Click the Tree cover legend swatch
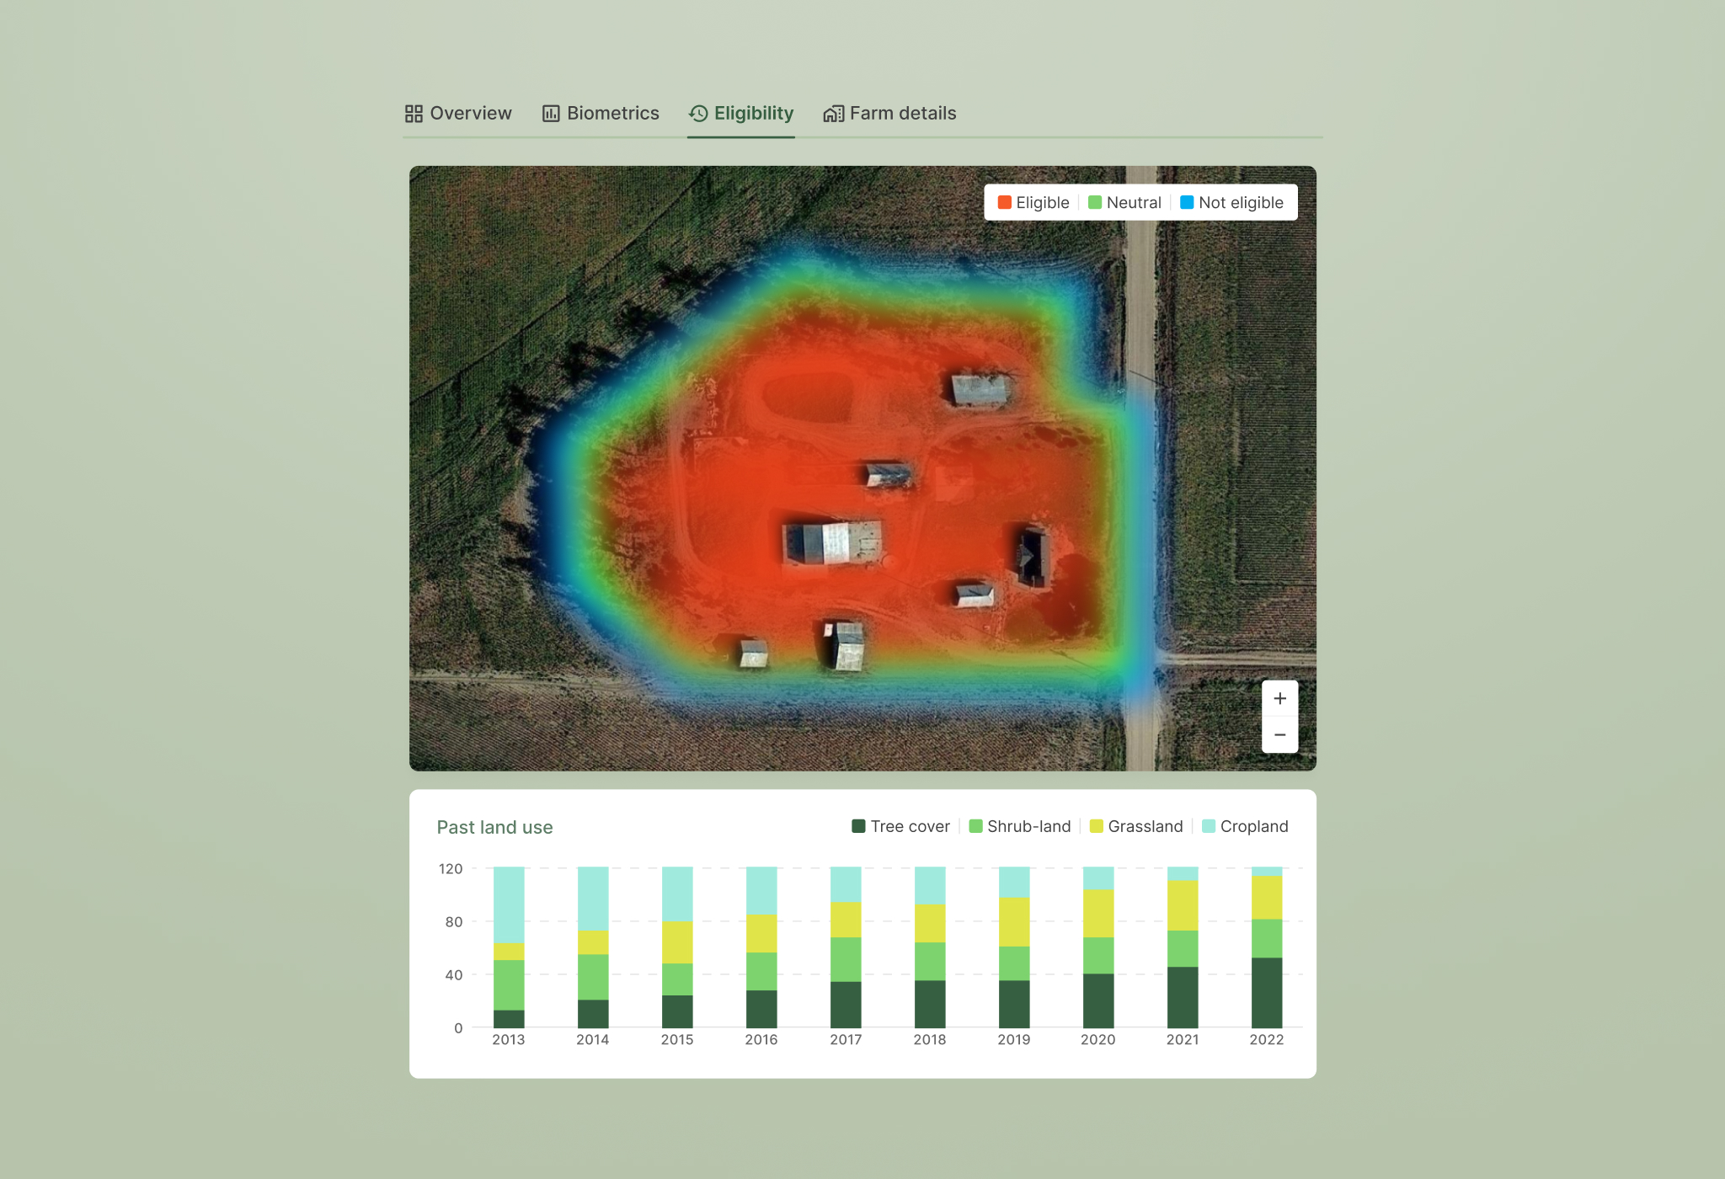Image resolution: width=1725 pixels, height=1179 pixels. tap(859, 826)
